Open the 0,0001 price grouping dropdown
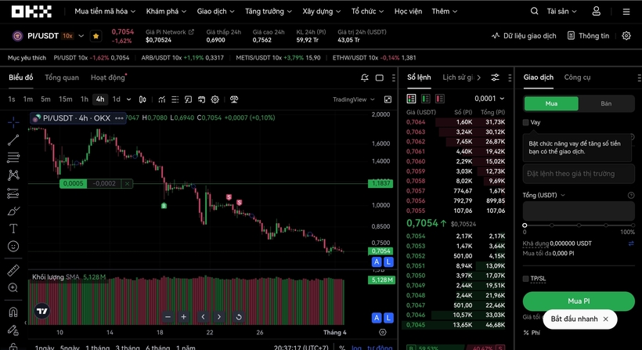This screenshot has height=350, width=642. (489, 99)
